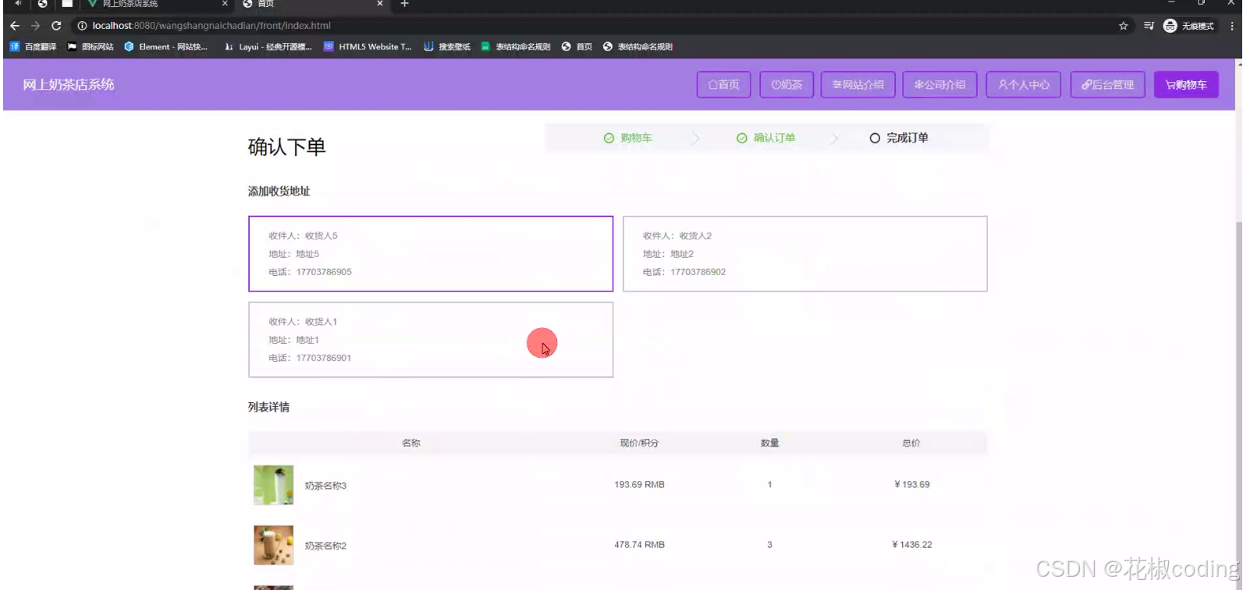Click the 列表详情 section heading
The height and width of the screenshot is (590, 1243).
click(x=269, y=407)
